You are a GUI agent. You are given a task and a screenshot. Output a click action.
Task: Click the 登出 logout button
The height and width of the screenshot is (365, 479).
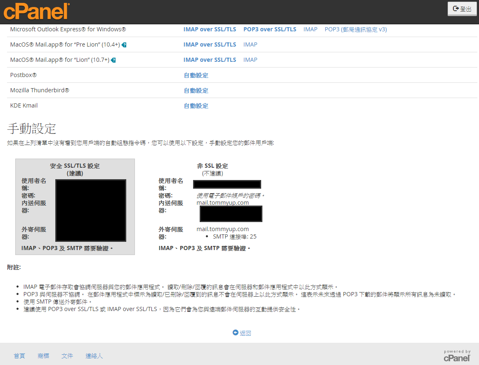462,9
